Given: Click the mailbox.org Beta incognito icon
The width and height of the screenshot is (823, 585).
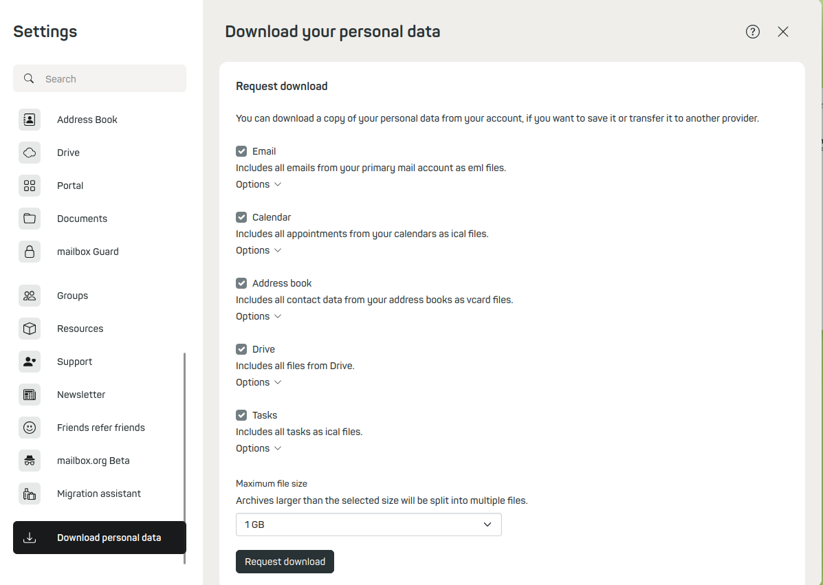Looking at the screenshot, I should tap(30, 461).
